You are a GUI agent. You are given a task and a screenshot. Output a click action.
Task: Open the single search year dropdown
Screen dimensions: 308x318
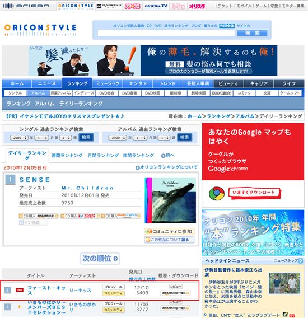click(19, 138)
